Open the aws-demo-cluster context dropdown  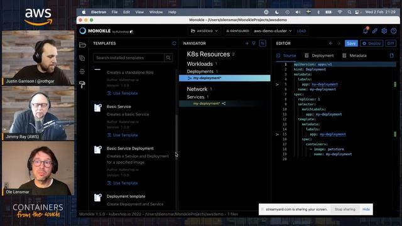273,31
